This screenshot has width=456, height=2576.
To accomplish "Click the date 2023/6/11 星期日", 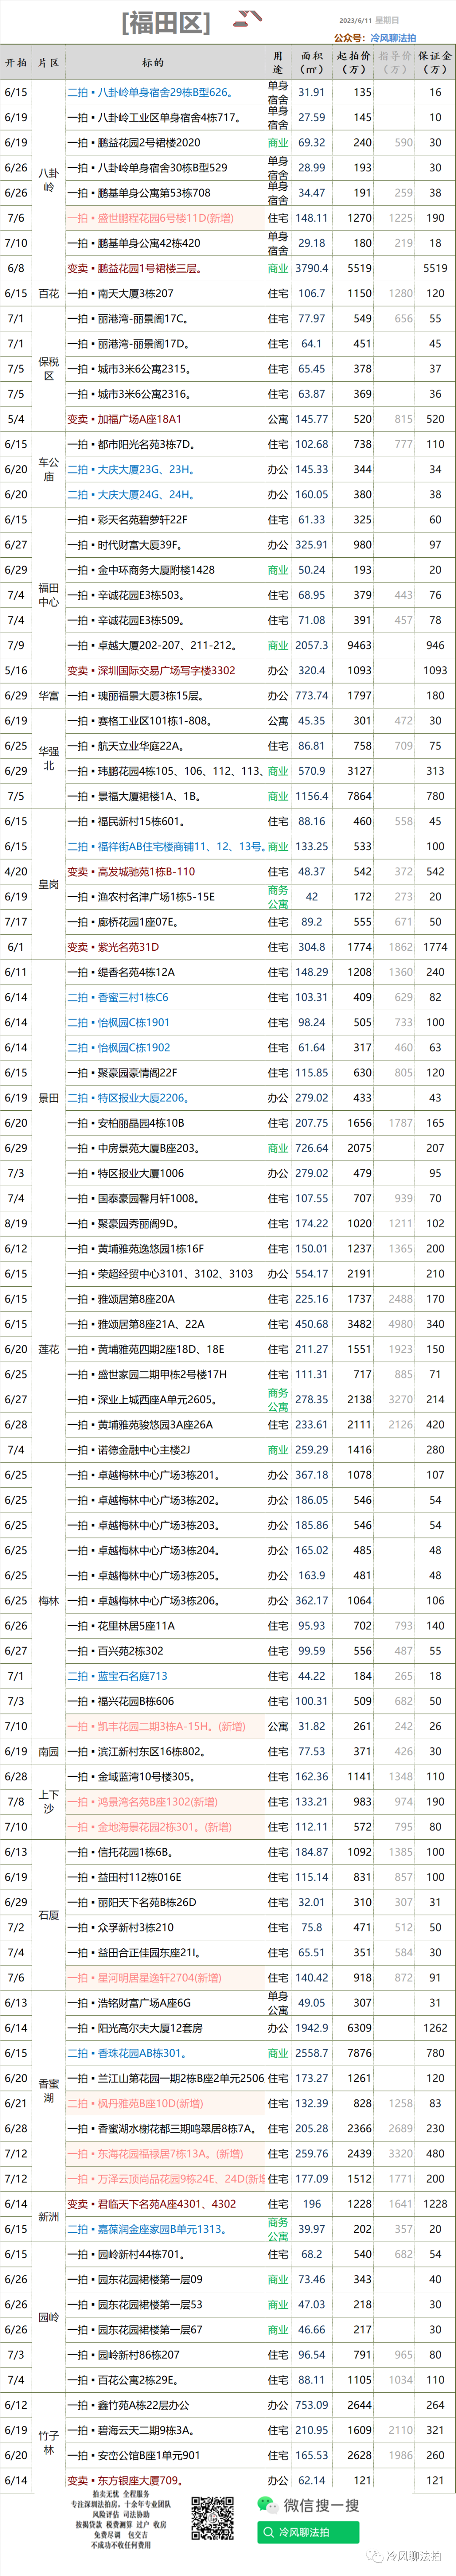I will [368, 20].
